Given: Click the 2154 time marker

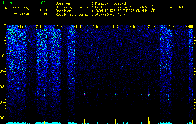Looking at the screenshot, I should tap(77, 27).
